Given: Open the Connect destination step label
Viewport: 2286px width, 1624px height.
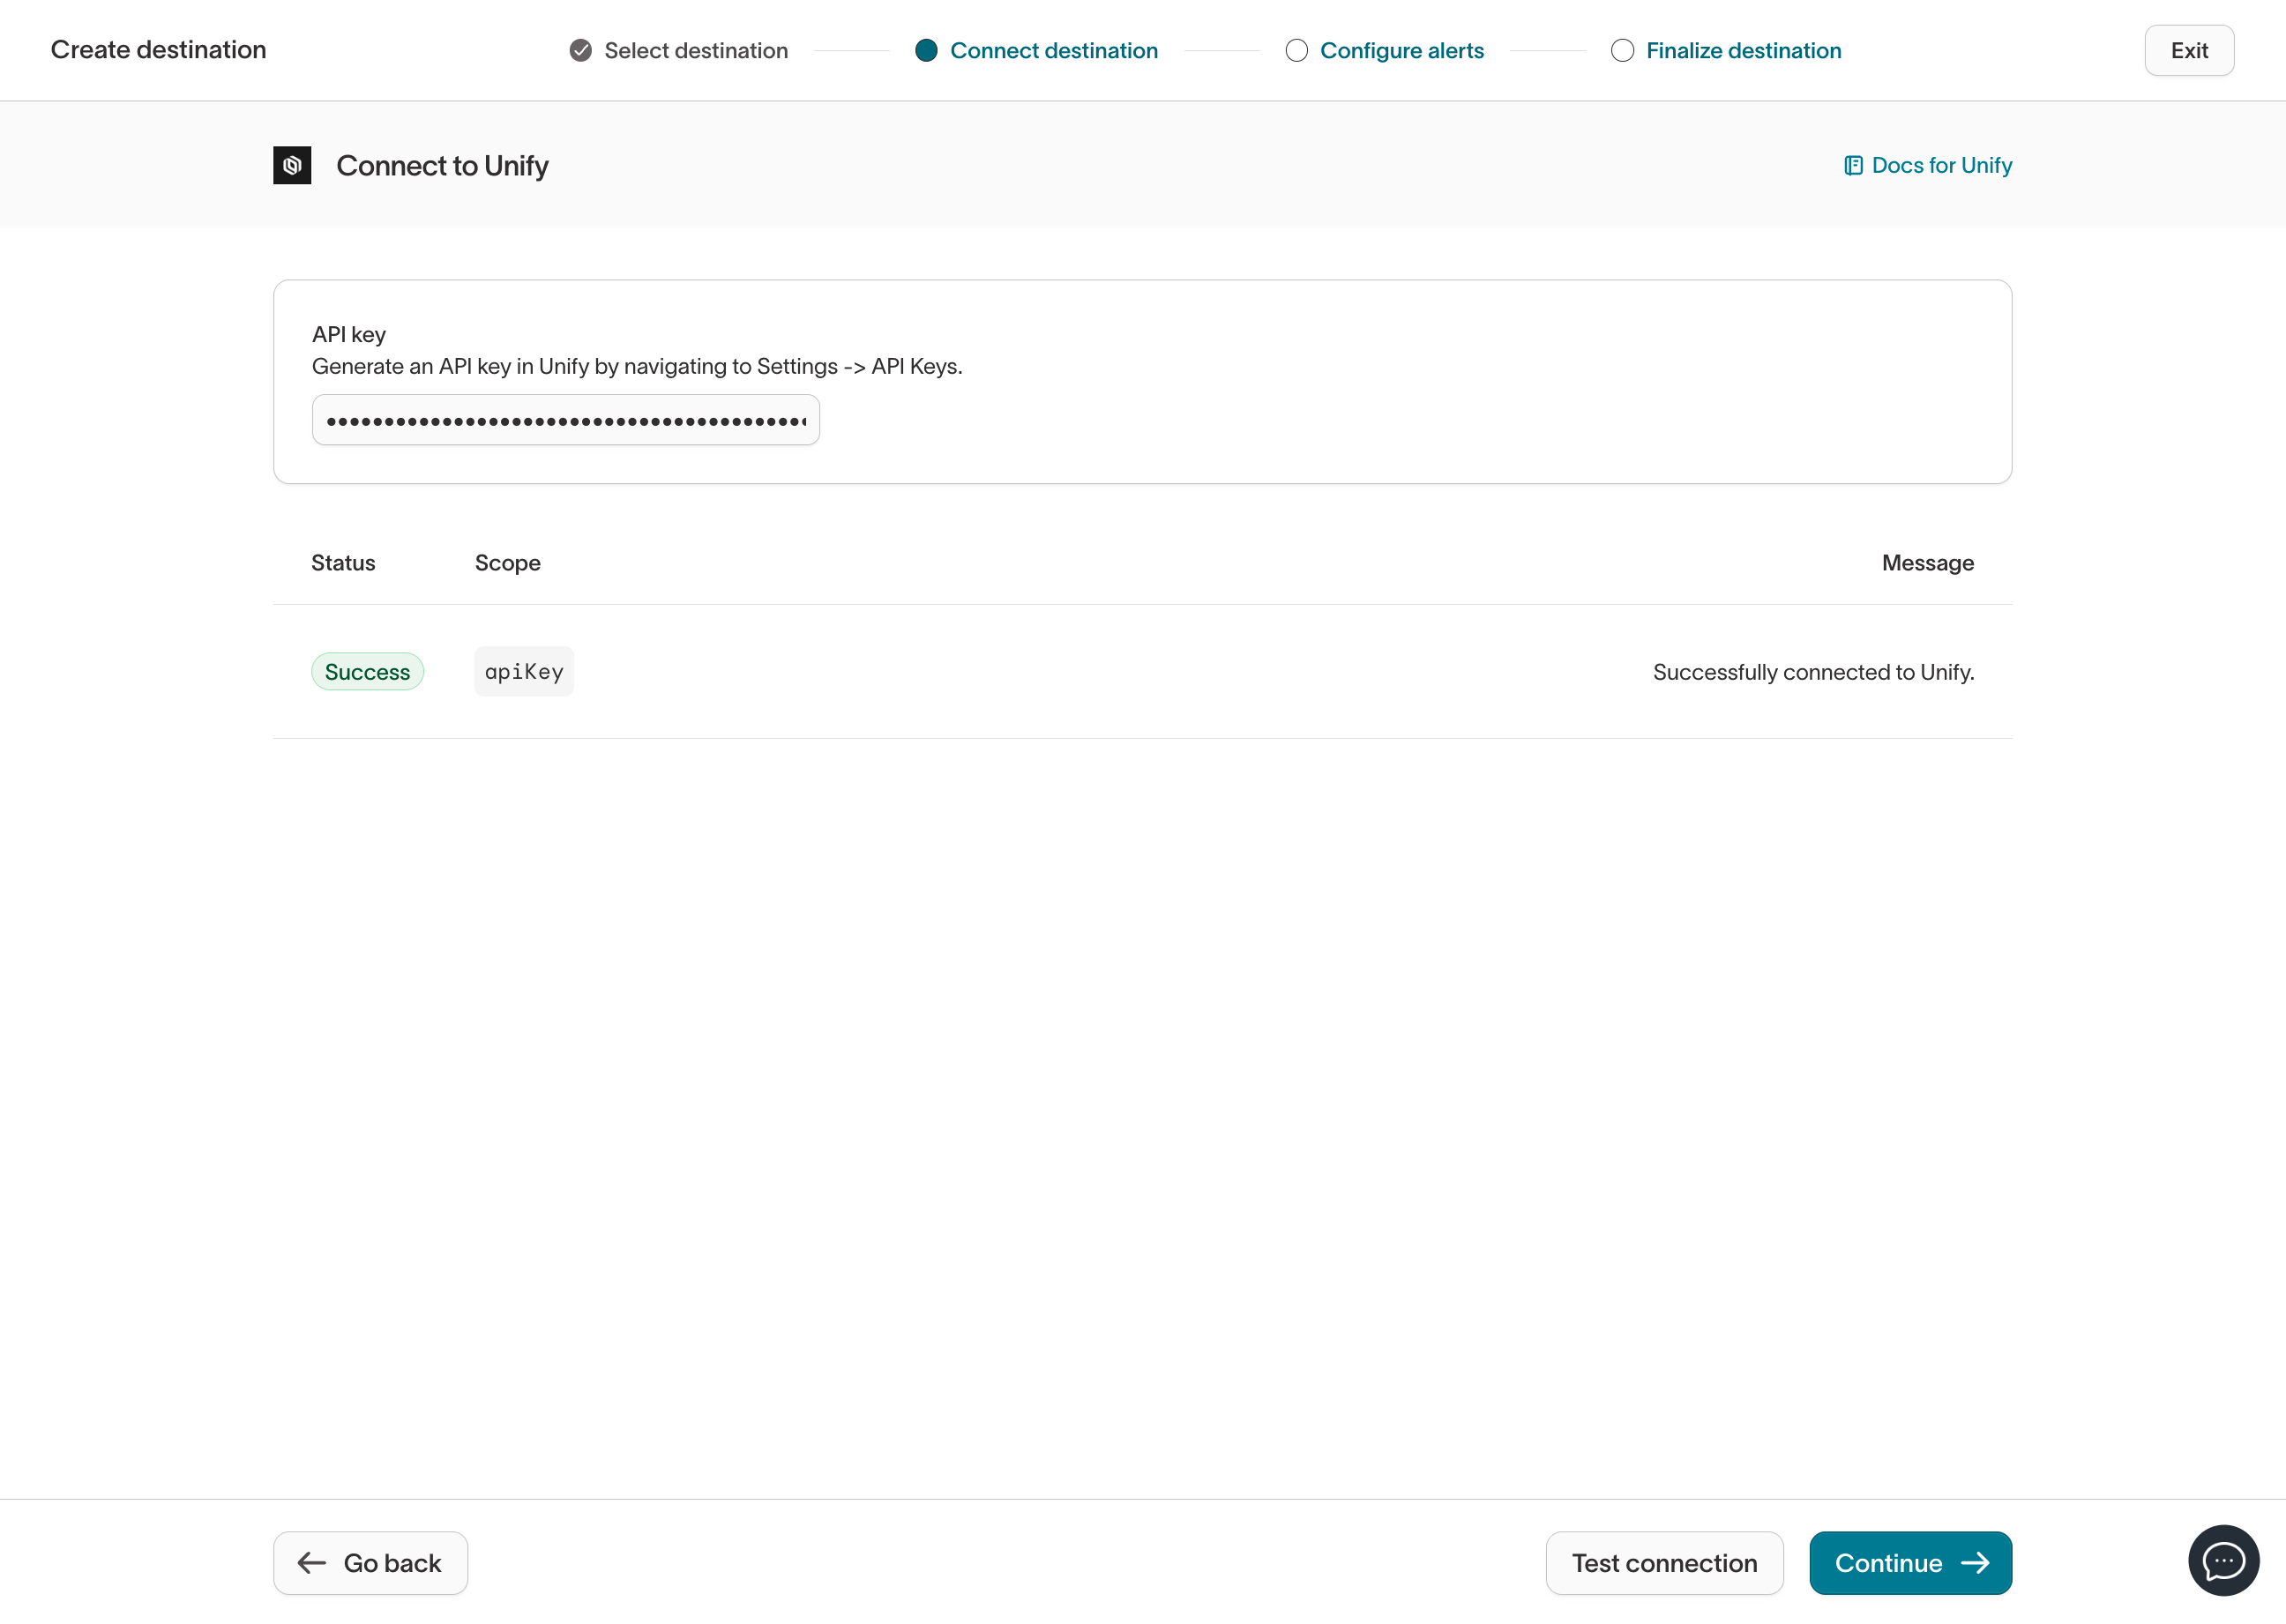Looking at the screenshot, I should point(1053,50).
